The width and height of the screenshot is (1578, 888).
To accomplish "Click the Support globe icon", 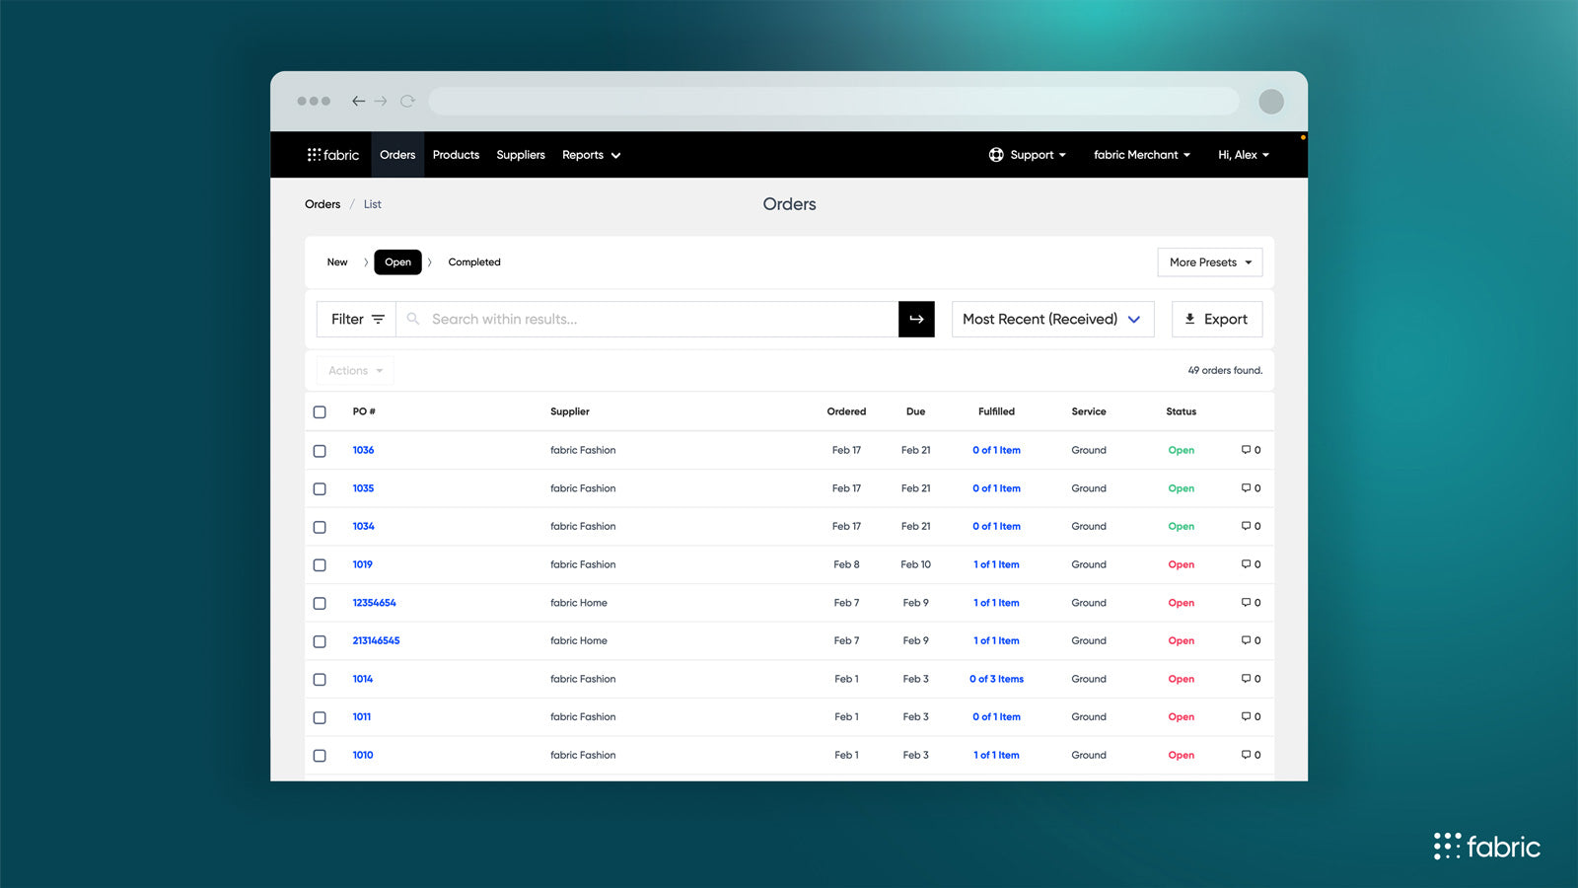I will (996, 155).
